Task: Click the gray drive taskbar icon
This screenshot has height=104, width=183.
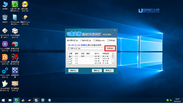Action: (30, 100)
